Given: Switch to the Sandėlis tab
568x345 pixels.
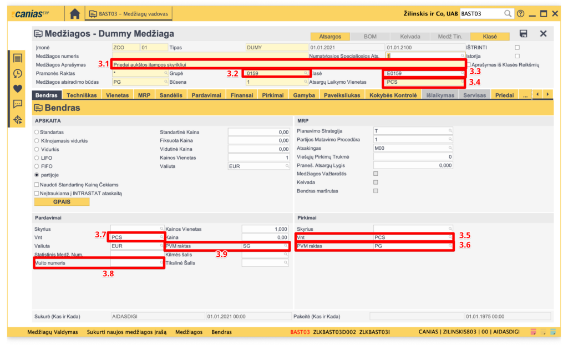Looking at the screenshot, I should 172,95.
